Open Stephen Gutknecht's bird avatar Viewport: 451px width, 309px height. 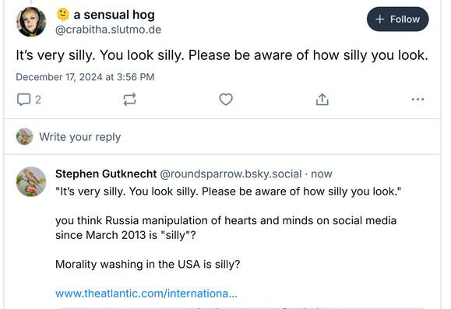[x=31, y=181]
